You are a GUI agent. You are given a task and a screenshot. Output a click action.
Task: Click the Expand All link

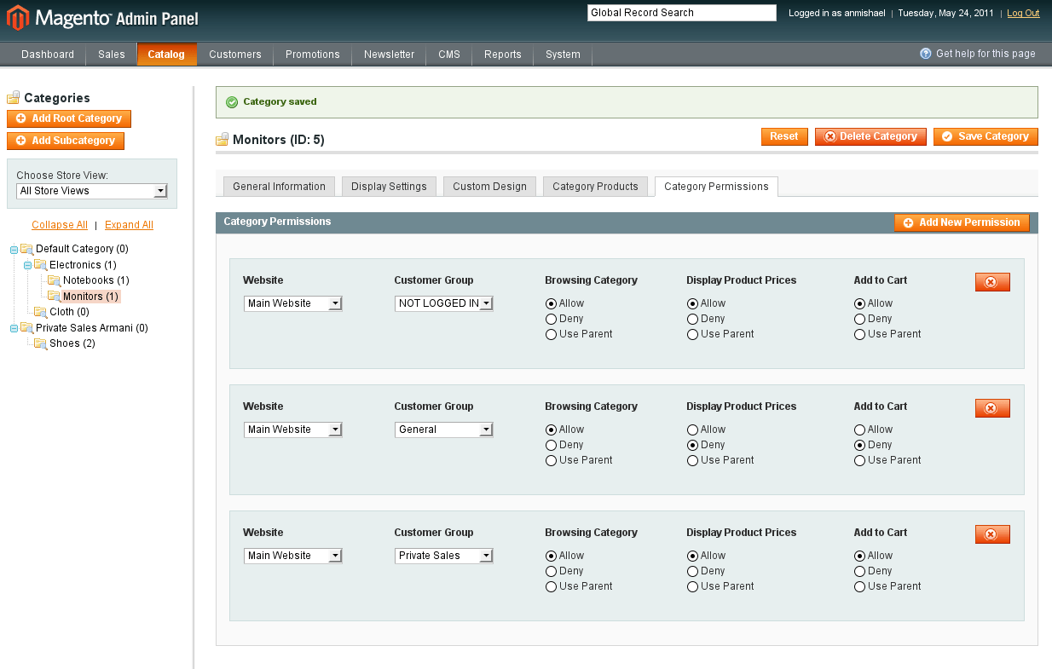[129, 225]
